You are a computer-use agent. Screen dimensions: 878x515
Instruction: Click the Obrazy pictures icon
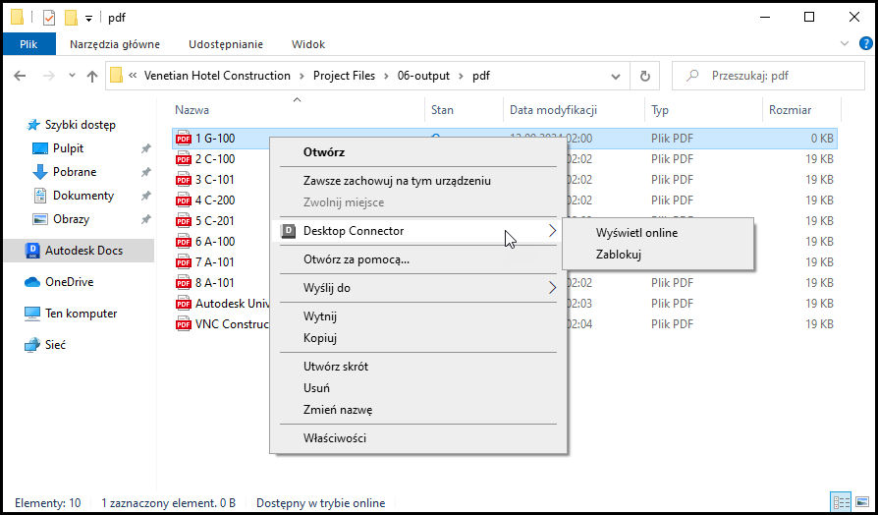tap(40, 219)
